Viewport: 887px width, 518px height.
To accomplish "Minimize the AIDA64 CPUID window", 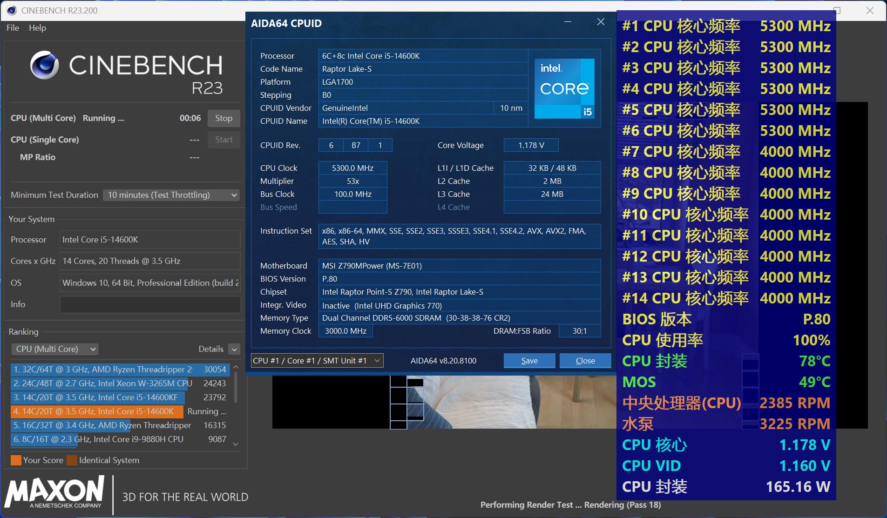I will [568, 22].
